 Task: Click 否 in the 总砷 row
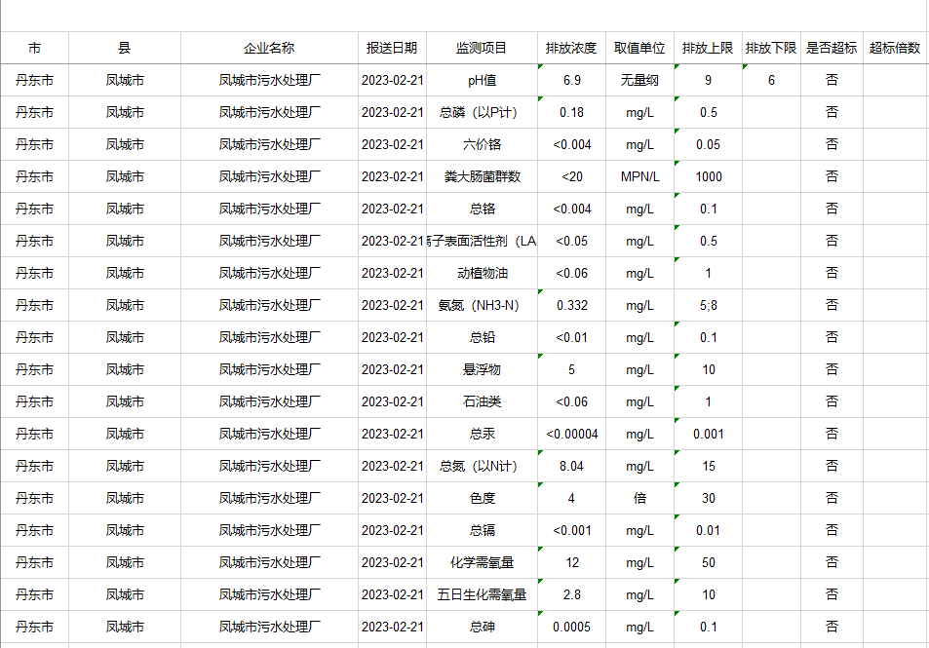click(832, 627)
